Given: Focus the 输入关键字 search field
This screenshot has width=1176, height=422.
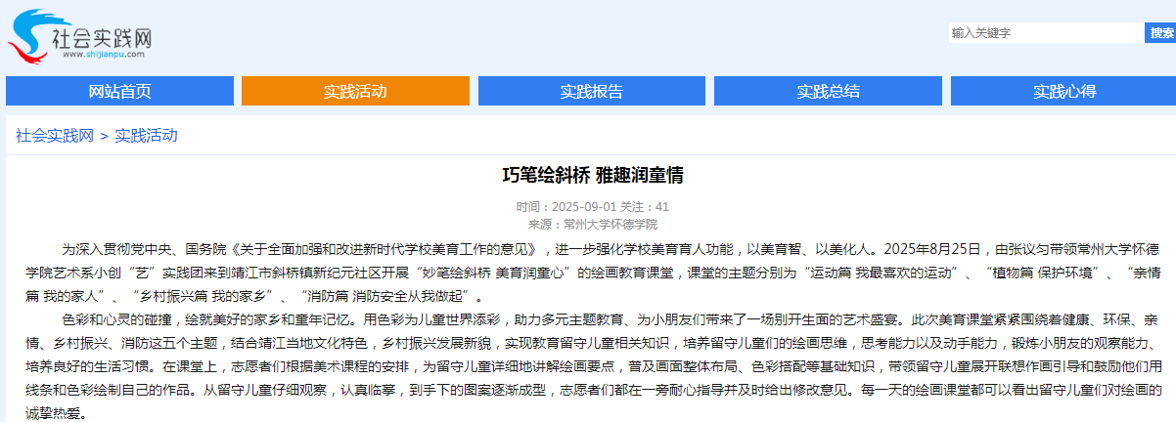Looking at the screenshot, I should [x=1046, y=33].
